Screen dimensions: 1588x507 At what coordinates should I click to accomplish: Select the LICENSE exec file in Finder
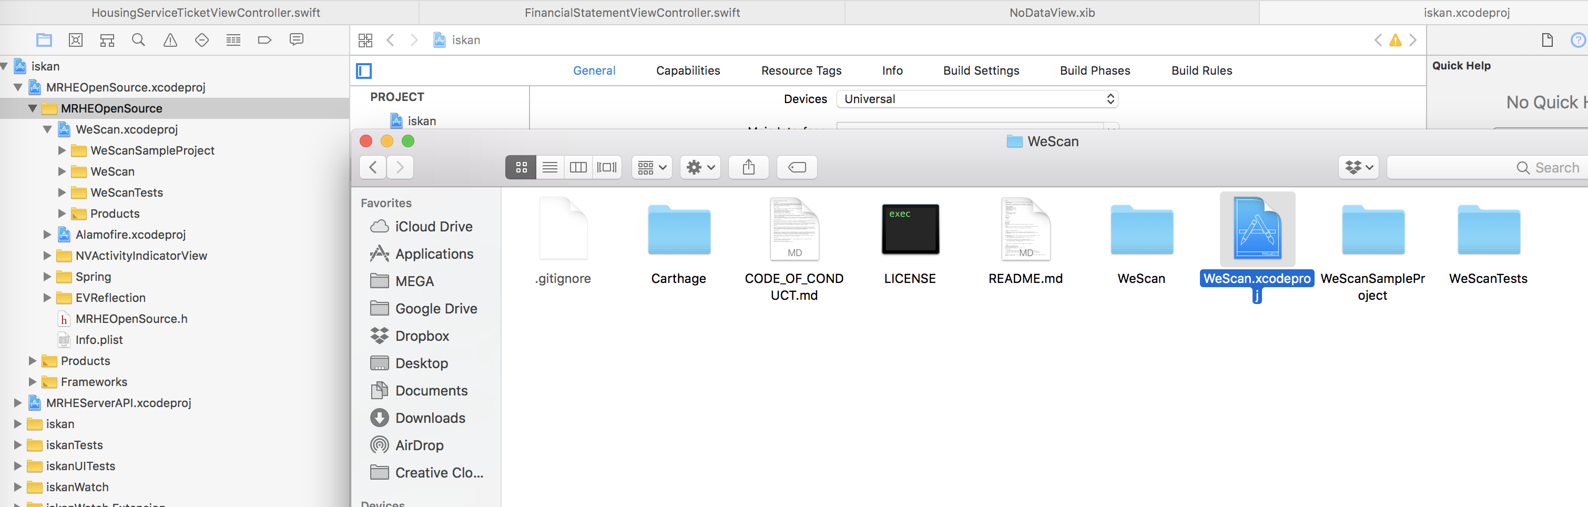[x=910, y=229]
